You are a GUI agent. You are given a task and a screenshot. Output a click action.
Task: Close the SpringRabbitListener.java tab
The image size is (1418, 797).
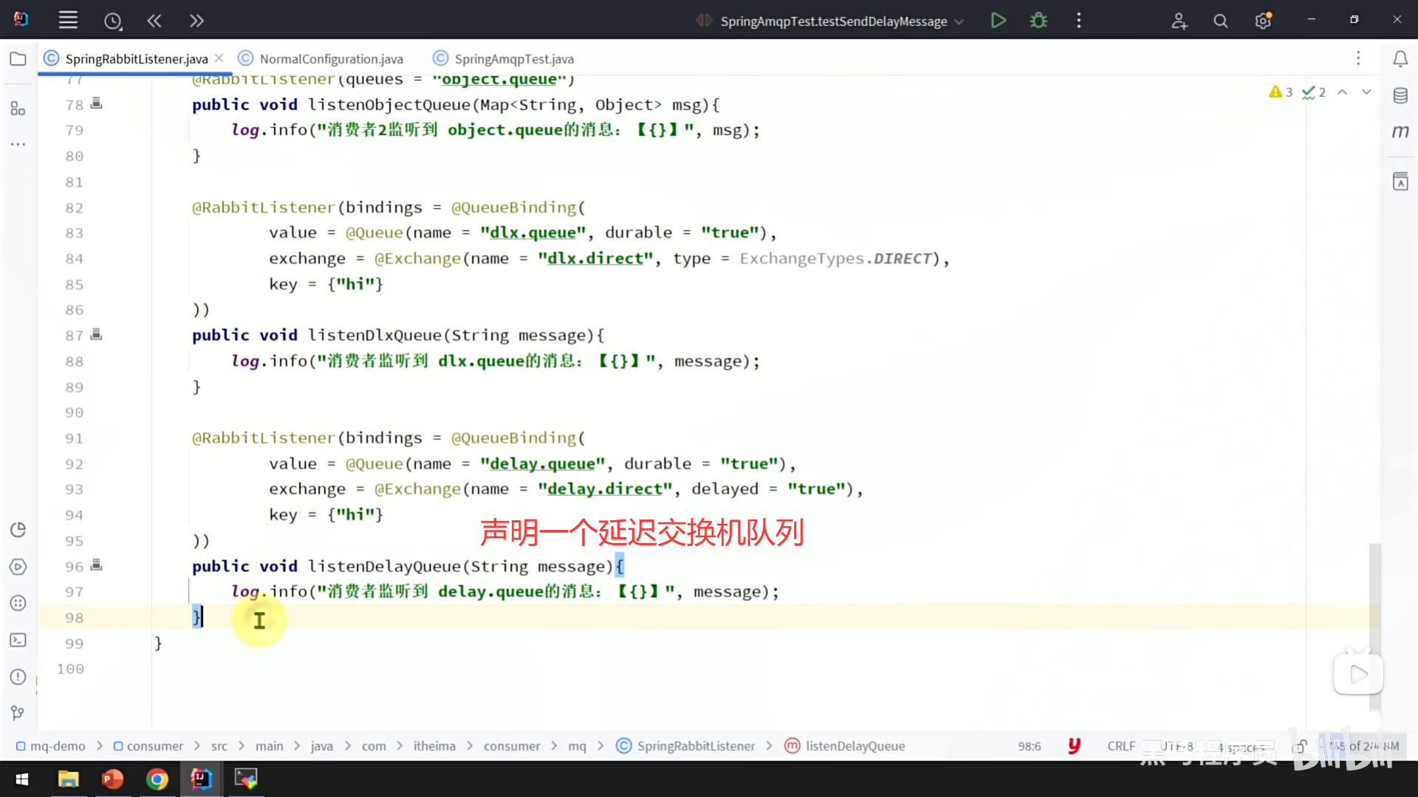tap(219, 58)
